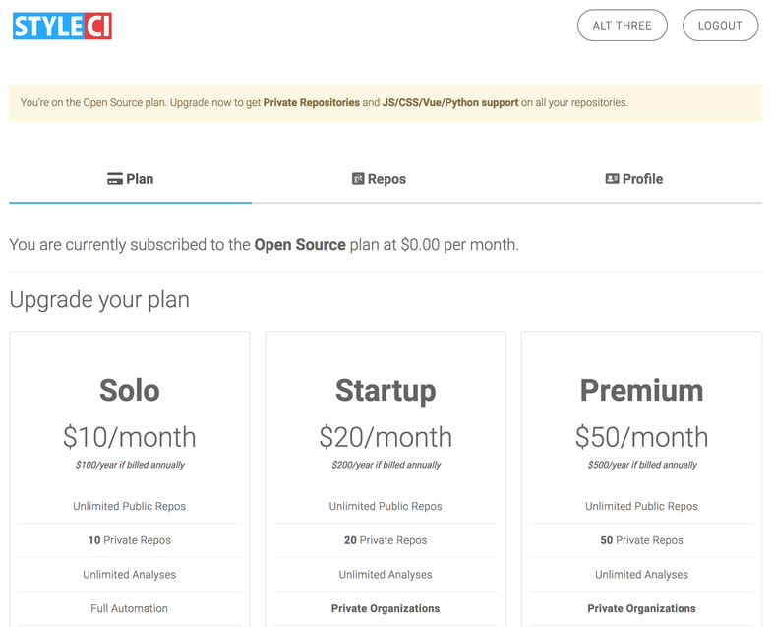The image size is (773, 627).
Task: Click the $20/month price
Action: [x=386, y=436]
